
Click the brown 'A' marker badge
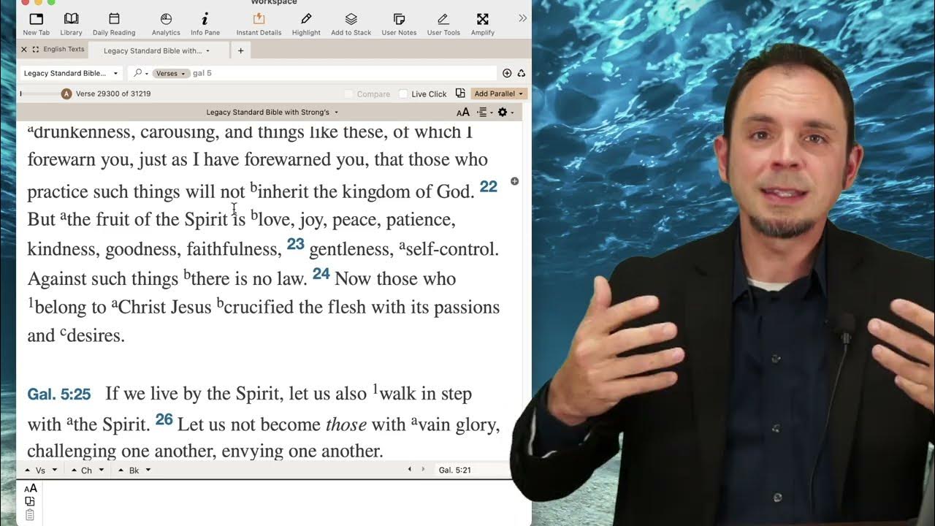[x=66, y=94]
